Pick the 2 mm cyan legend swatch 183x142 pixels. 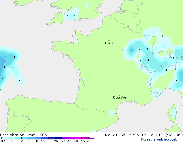pos(25,138)
